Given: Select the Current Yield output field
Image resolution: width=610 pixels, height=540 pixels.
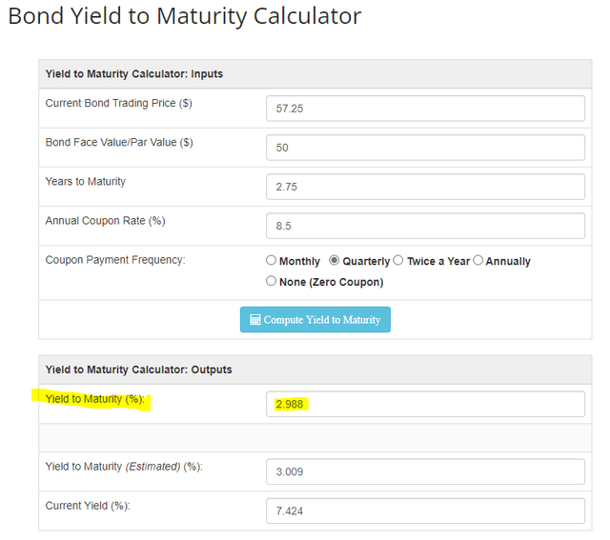Looking at the screenshot, I should [x=425, y=511].
